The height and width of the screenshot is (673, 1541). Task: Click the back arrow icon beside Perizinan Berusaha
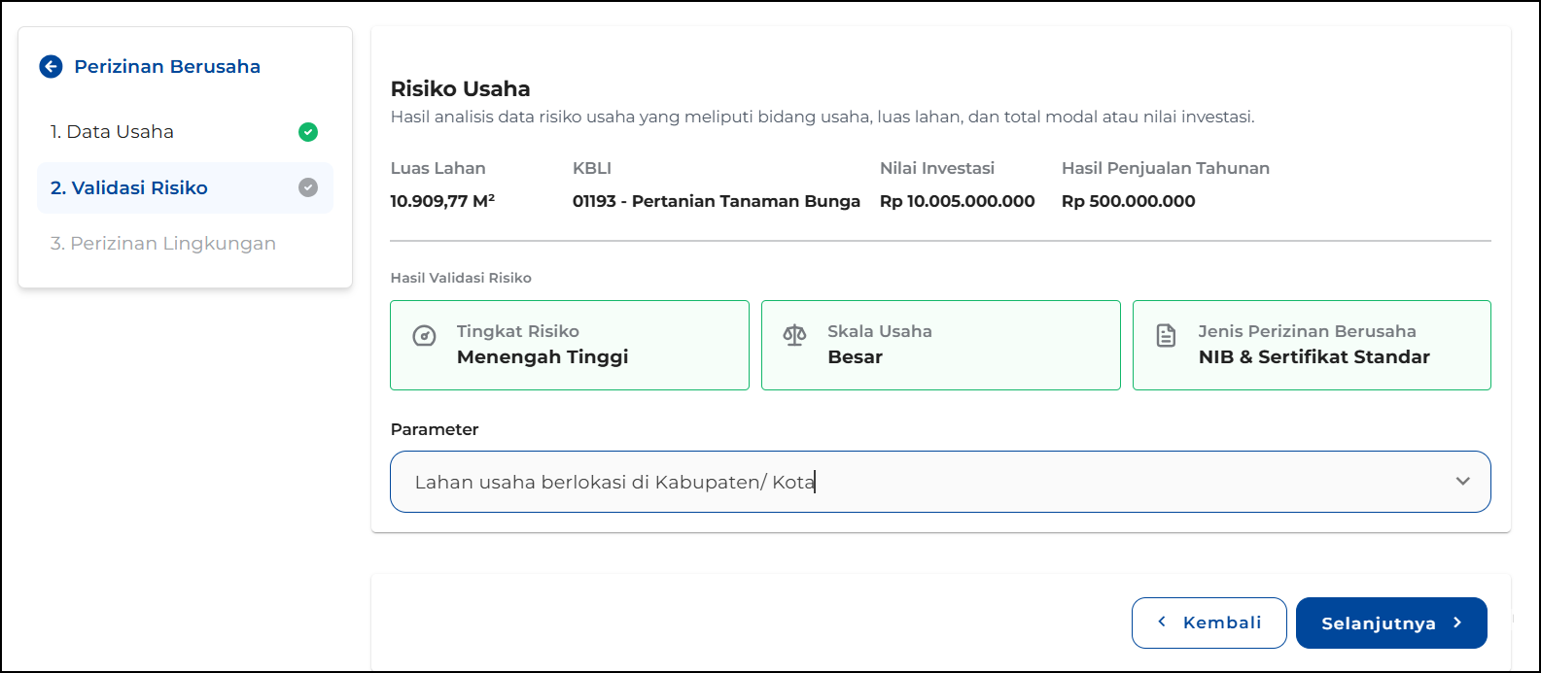click(51, 66)
